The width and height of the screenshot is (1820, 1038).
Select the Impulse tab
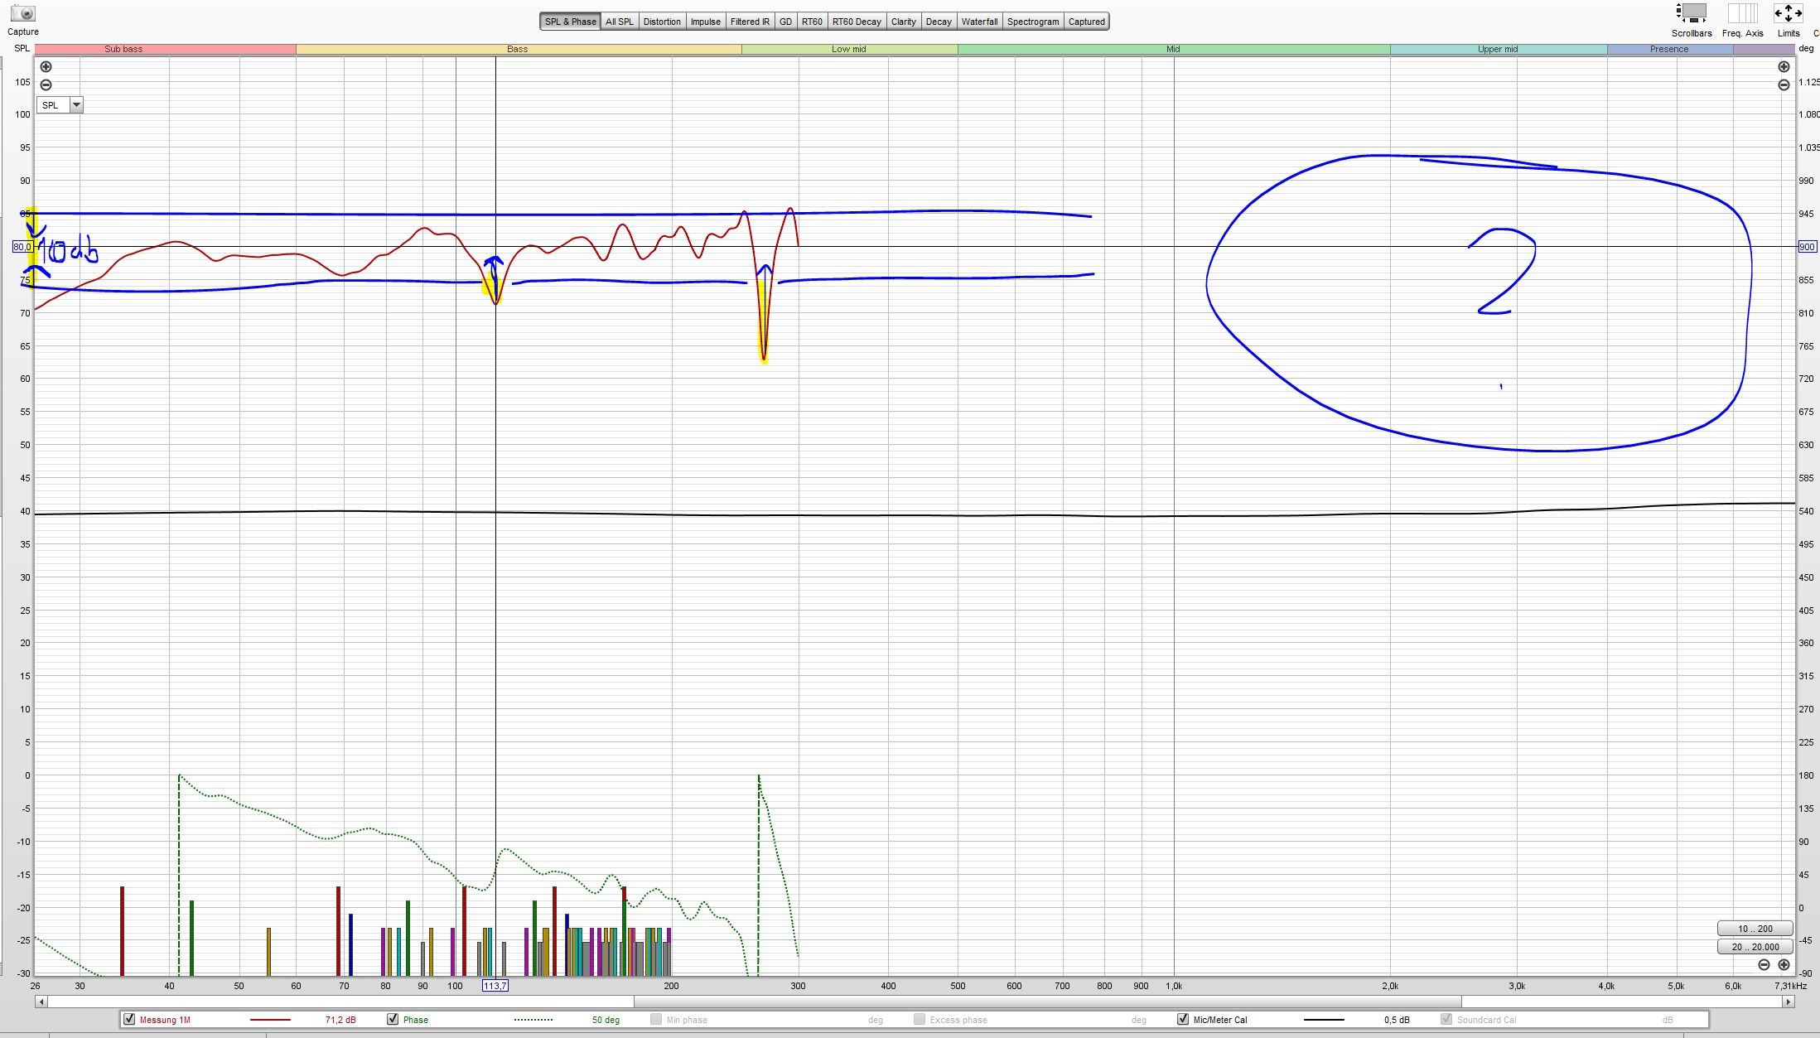click(705, 22)
